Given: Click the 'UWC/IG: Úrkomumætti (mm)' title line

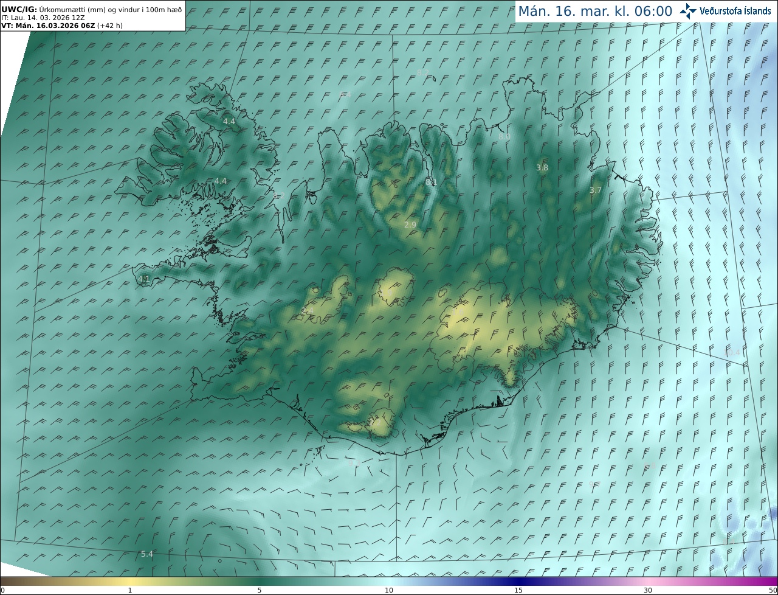Looking at the screenshot, I should [91, 9].
